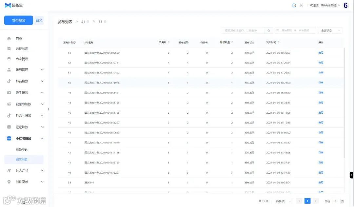354x207 pixels.
Task: Click the sidebar collapse handle
Action: tap(48, 109)
